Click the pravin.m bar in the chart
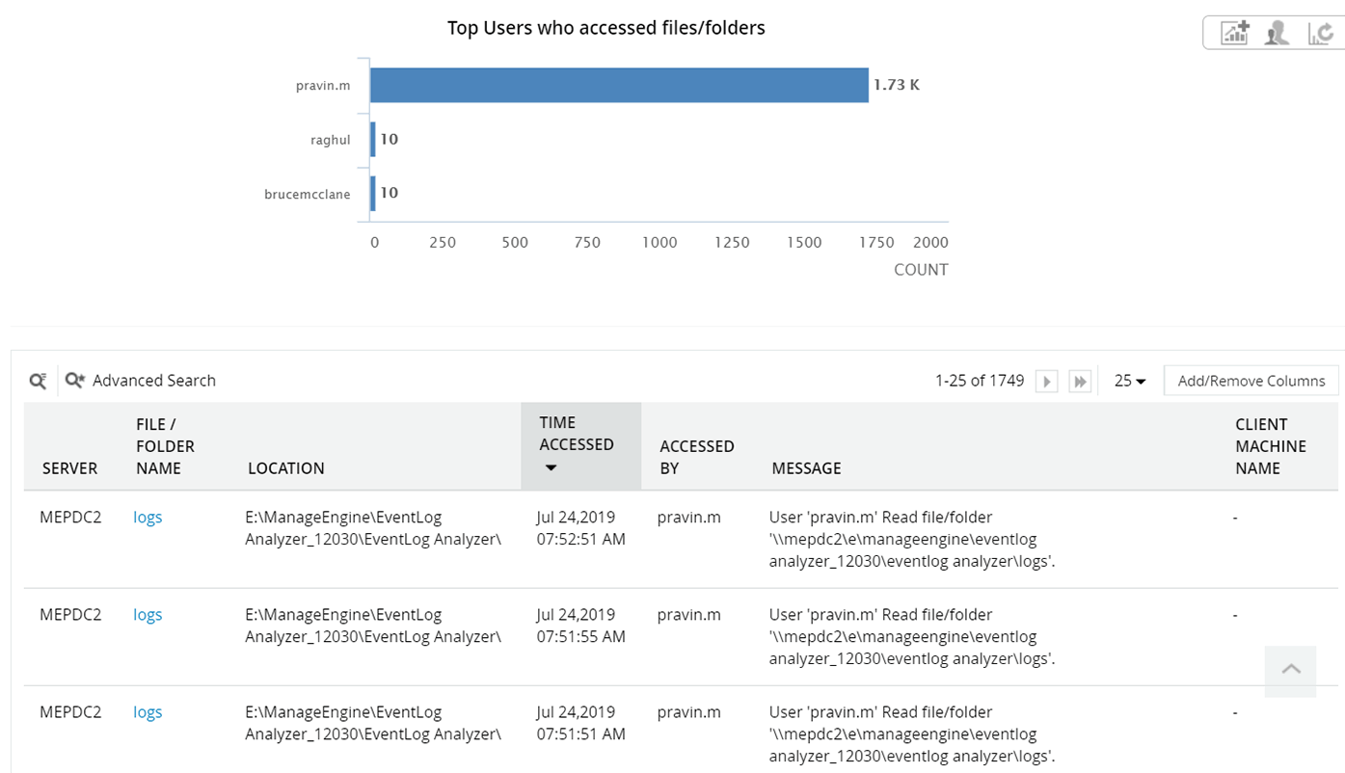The image size is (1345, 773). 618,85
